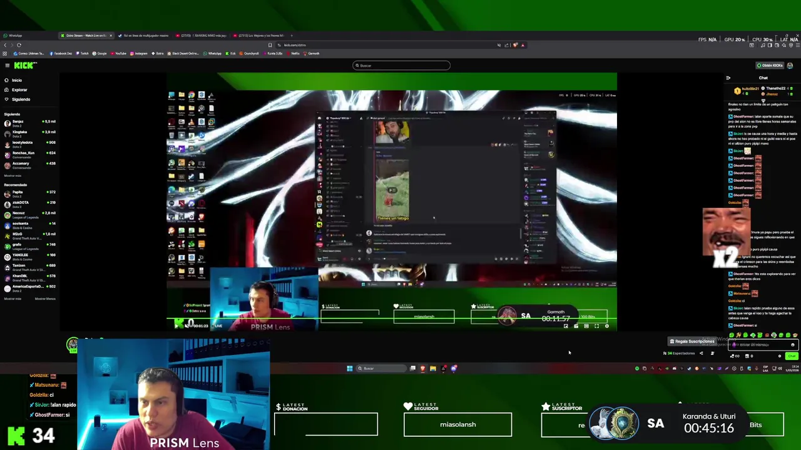This screenshot has width=801, height=450.
Task: Enter fullscreen on the stream player
Action: 596,326
